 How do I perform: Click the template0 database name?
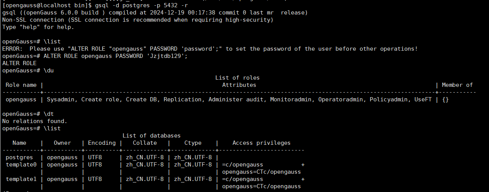click(x=21, y=165)
